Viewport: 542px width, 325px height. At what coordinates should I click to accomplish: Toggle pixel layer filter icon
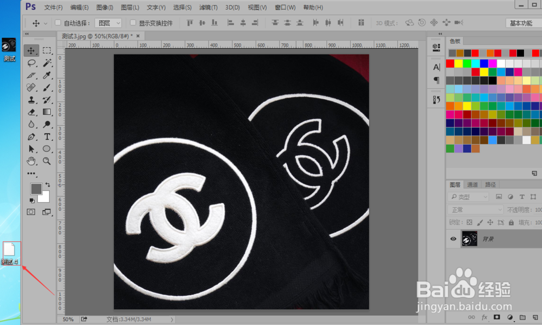point(499,197)
